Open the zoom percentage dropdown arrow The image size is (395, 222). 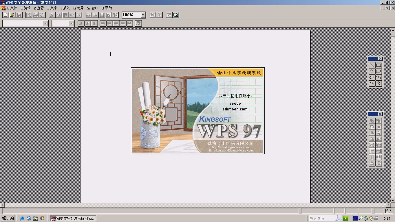click(143, 15)
